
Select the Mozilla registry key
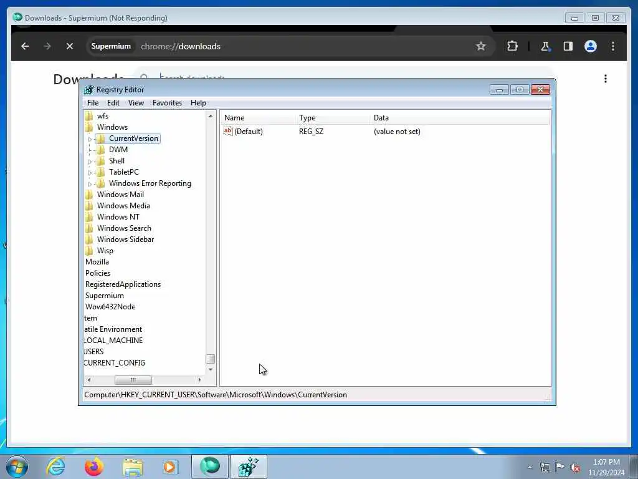tap(97, 262)
